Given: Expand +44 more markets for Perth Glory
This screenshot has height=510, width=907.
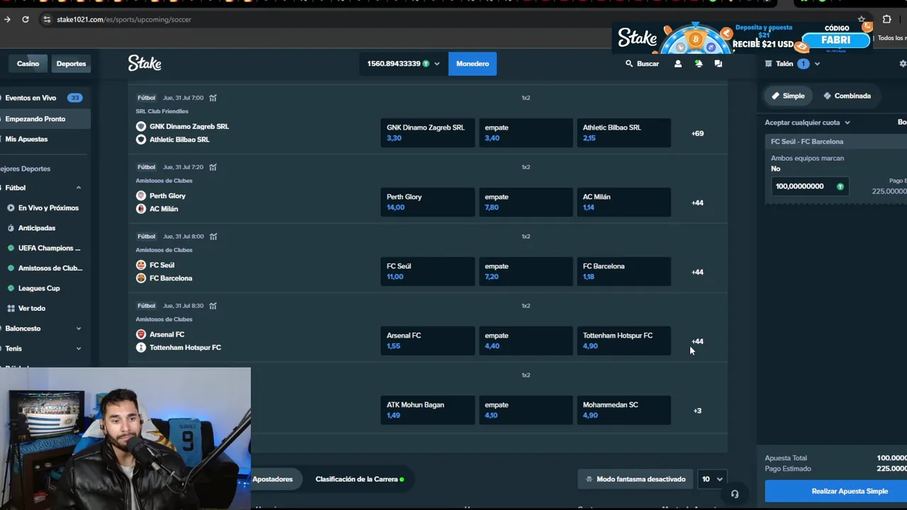Looking at the screenshot, I should coord(697,203).
